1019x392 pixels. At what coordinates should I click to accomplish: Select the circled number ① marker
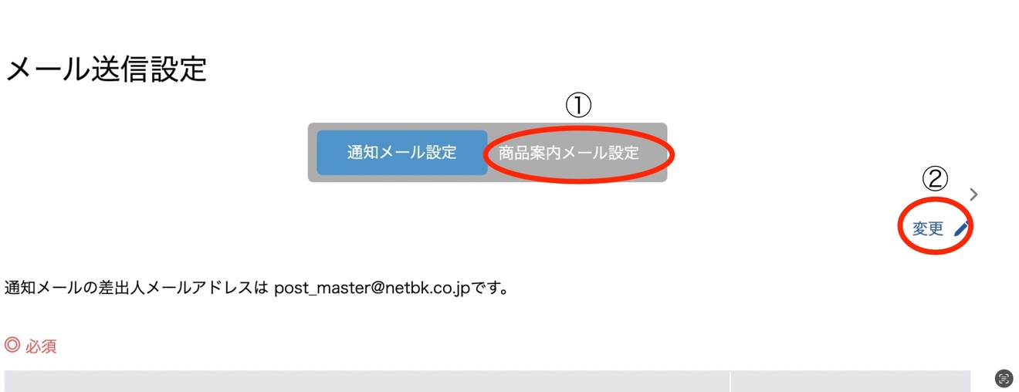pos(578,105)
